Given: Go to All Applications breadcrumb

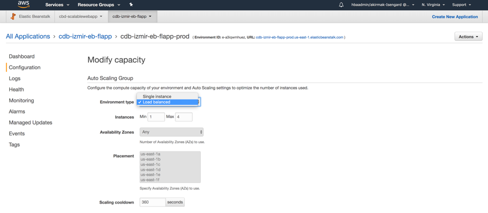Looking at the screenshot, I should [x=28, y=36].
